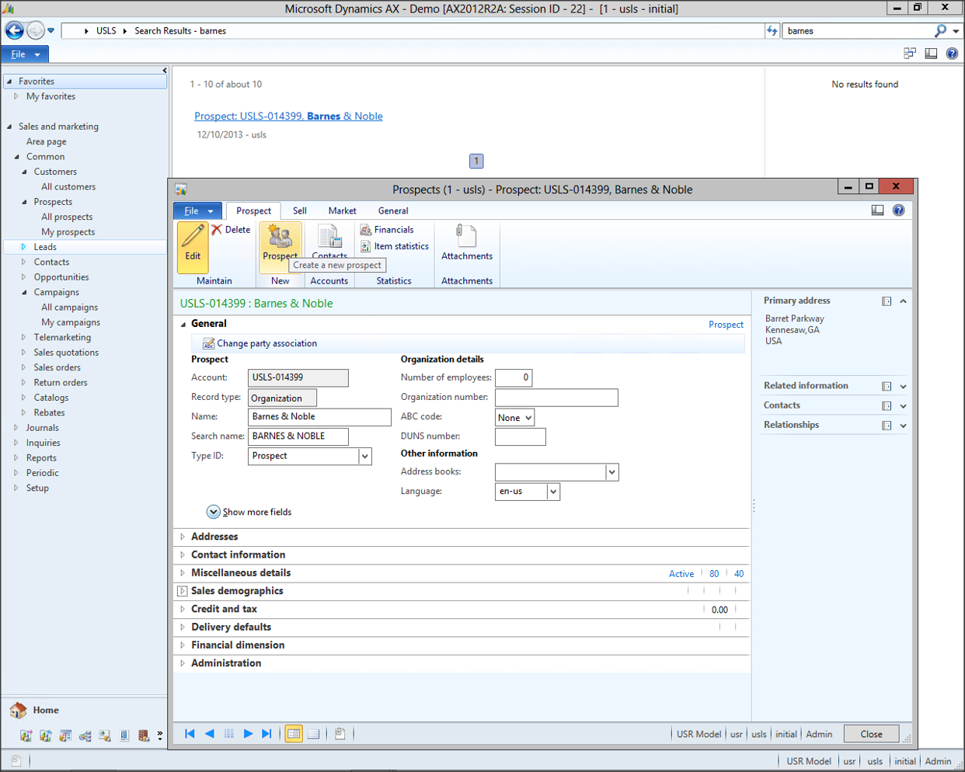Jump to last record navigation arrow
Screen dimensions: 965x772
(267, 734)
